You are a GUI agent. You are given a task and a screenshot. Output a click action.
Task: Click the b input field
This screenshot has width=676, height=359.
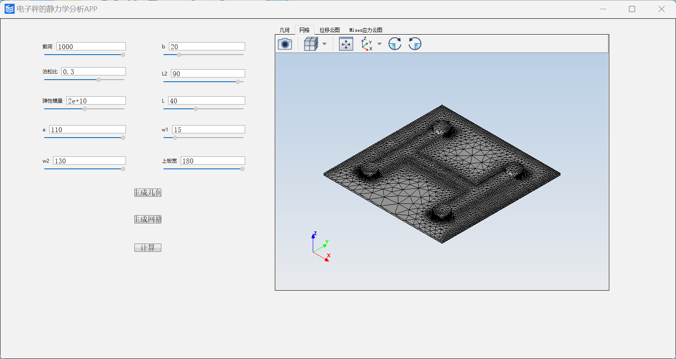click(207, 46)
